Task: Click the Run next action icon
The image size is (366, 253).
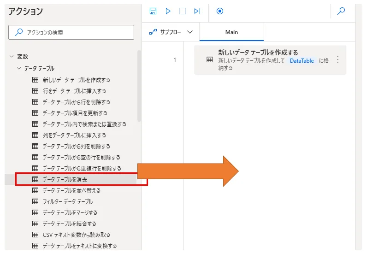Action: tap(197, 11)
